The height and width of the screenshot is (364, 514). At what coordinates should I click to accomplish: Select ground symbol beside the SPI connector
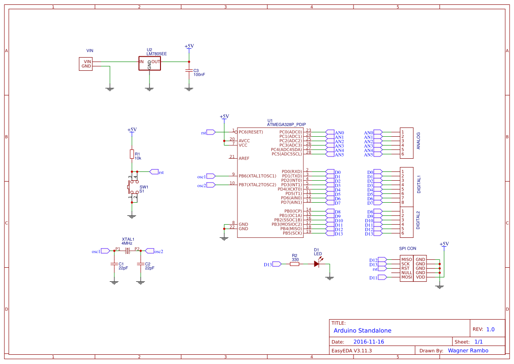click(440, 287)
